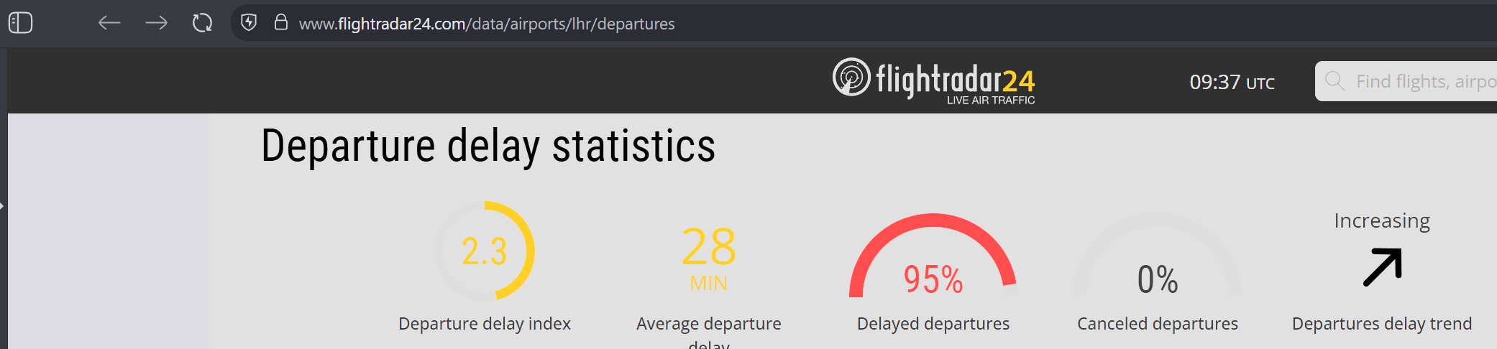Click the Flightradar24 radar logo icon

click(x=851, y=77)
